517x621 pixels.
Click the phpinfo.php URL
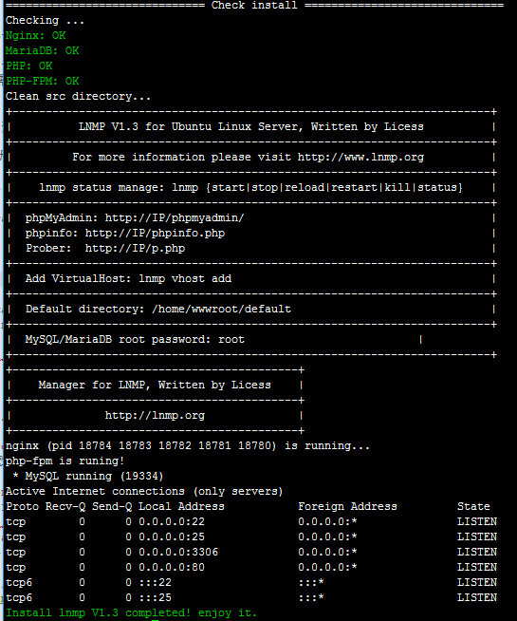(x=155, y=233)
